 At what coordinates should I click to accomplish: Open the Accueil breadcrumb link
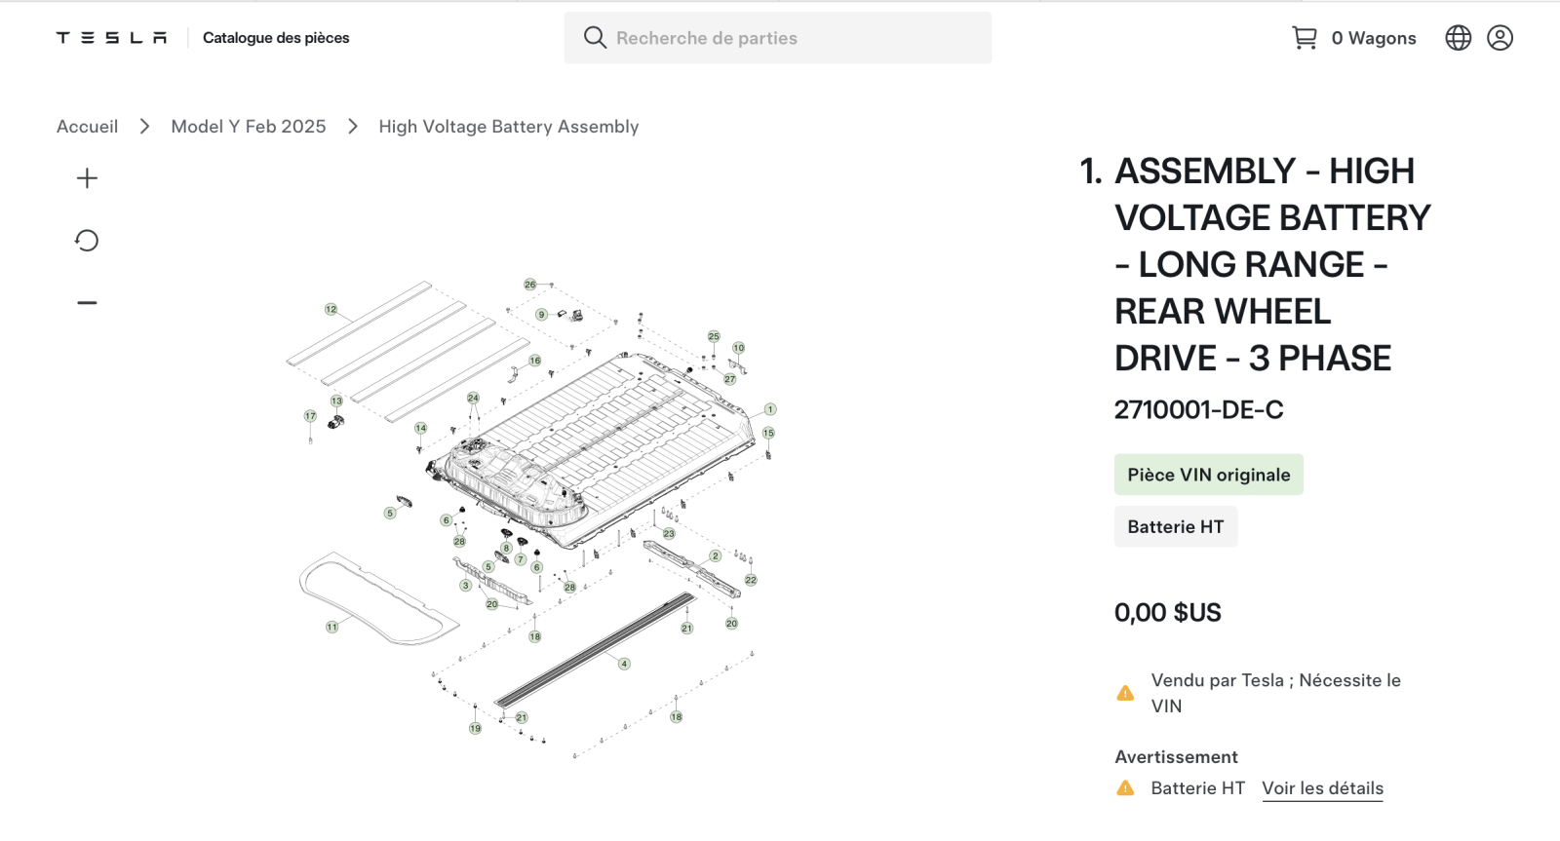pyautogui.click(x=87, y=127)
